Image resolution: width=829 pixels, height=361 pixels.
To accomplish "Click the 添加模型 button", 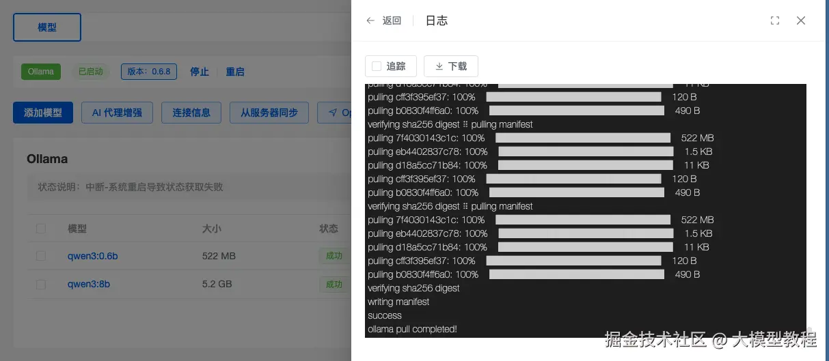I will coord(43,113).
